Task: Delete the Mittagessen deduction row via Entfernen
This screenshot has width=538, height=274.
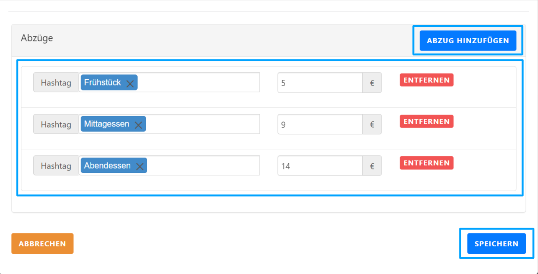Action: point(426,121)
